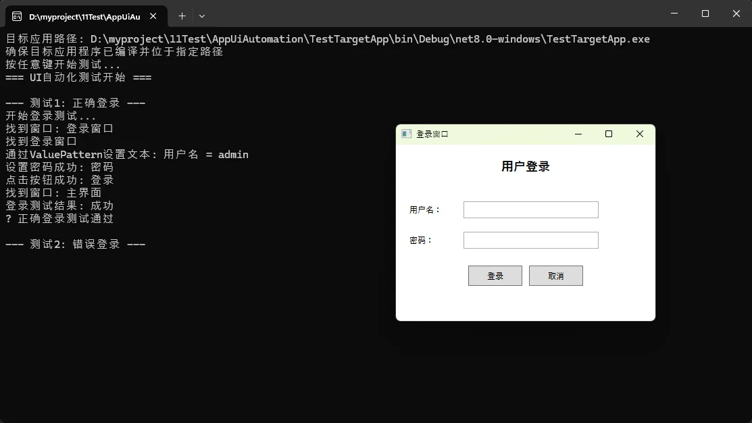This screenshot has height=423, width=752.
Task: Click the terminal icon in the tab
Action: 17,16
